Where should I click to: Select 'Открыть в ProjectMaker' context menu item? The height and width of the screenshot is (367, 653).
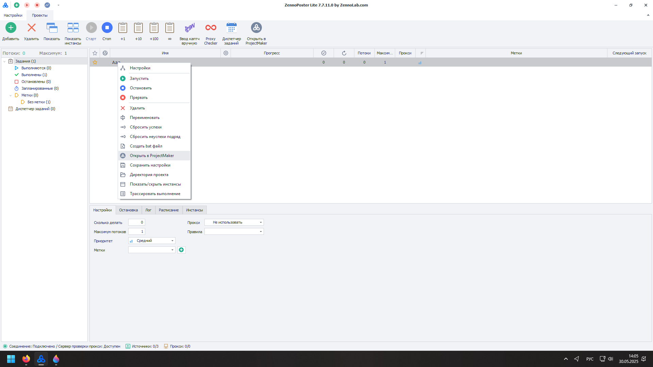coord(152,156)
